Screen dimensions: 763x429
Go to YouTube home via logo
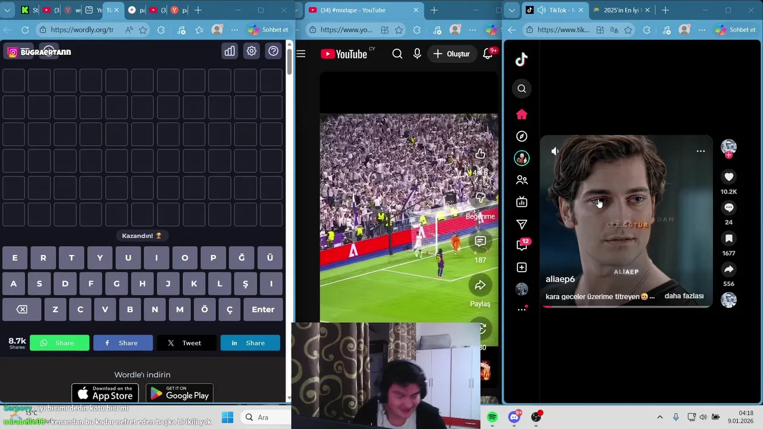344,54
